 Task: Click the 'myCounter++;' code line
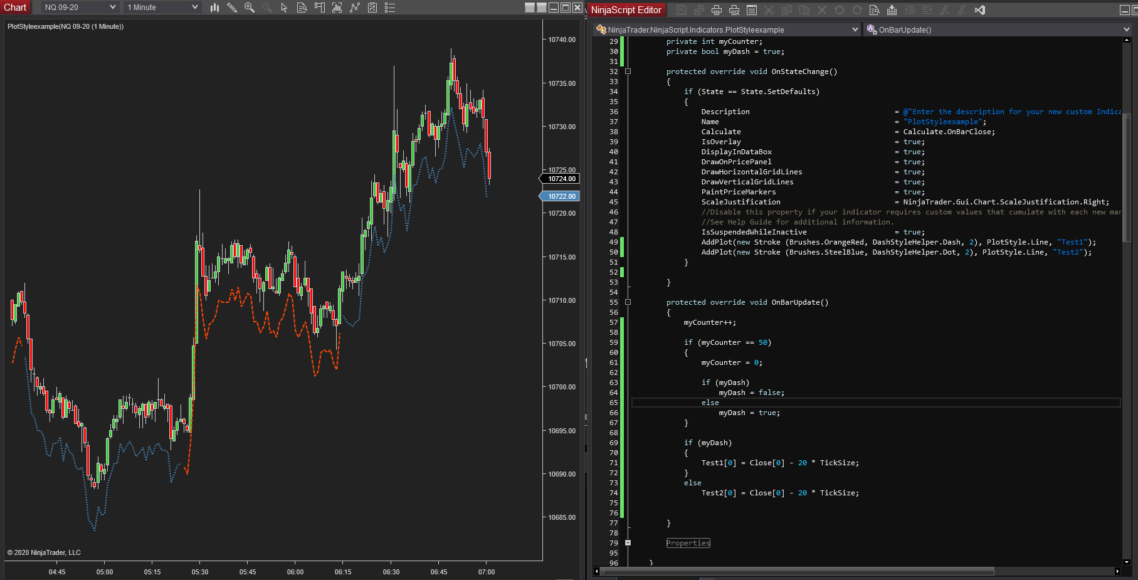pyautogui.click(x=710, y=322)
